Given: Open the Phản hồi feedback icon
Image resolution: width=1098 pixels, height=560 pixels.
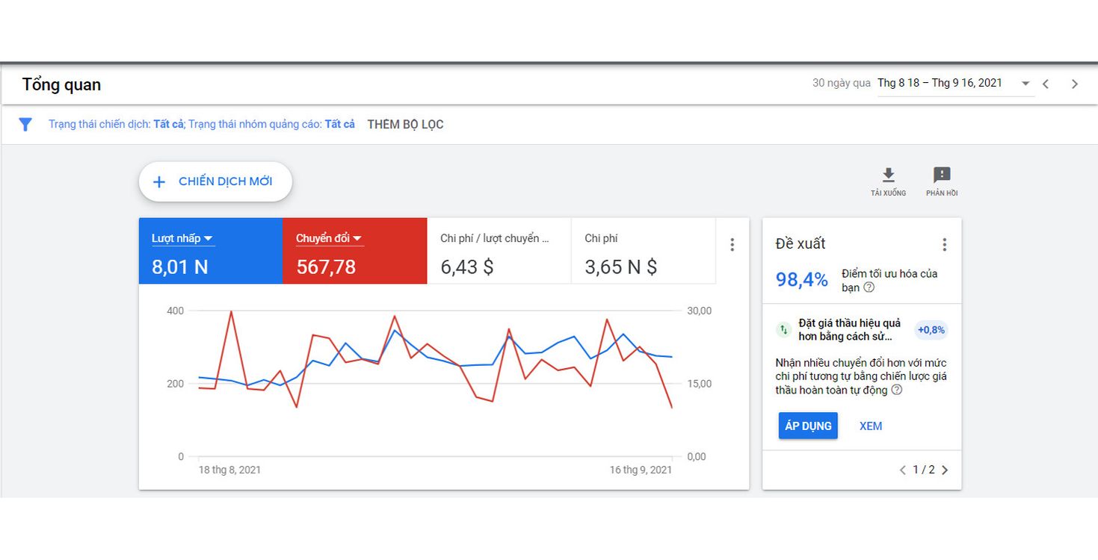Looking at the screenshot, I should coord(942,175).
